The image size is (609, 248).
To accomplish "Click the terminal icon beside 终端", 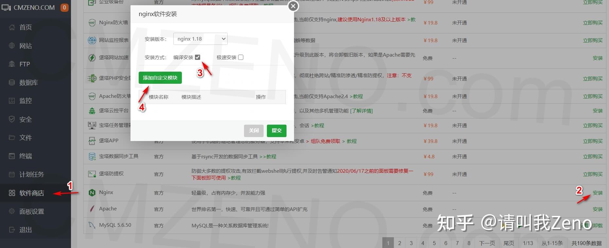I will click(x=12, y=156).
